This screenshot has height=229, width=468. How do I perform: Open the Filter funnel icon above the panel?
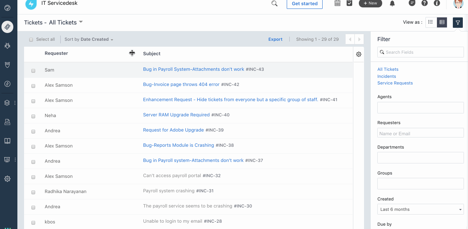458,22
